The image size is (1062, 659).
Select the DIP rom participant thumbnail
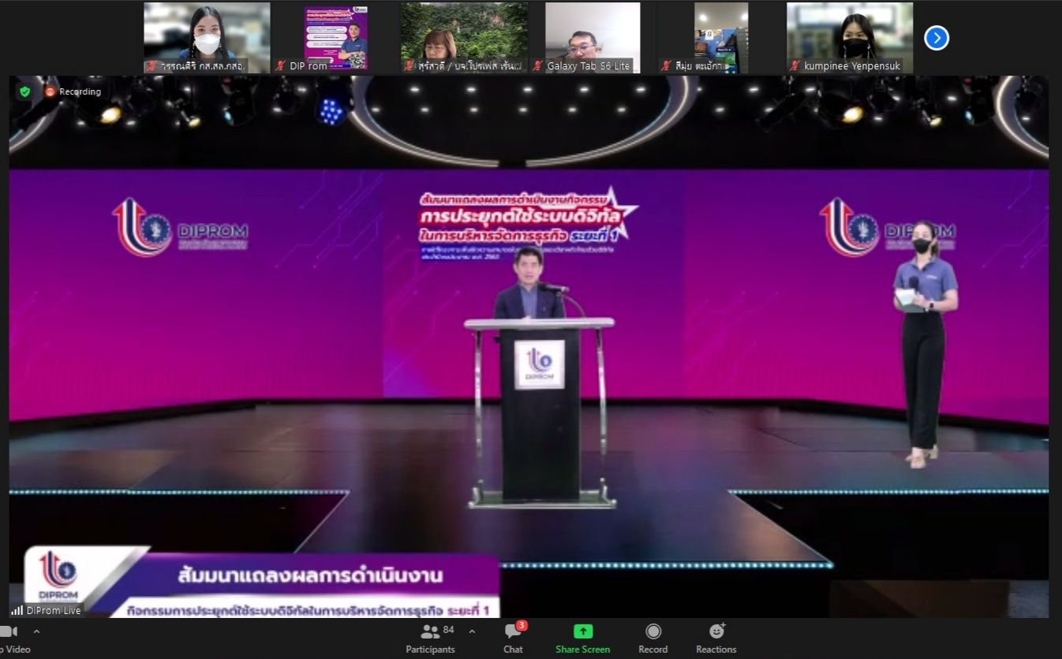pyautogui.click(x=336, y=38)
